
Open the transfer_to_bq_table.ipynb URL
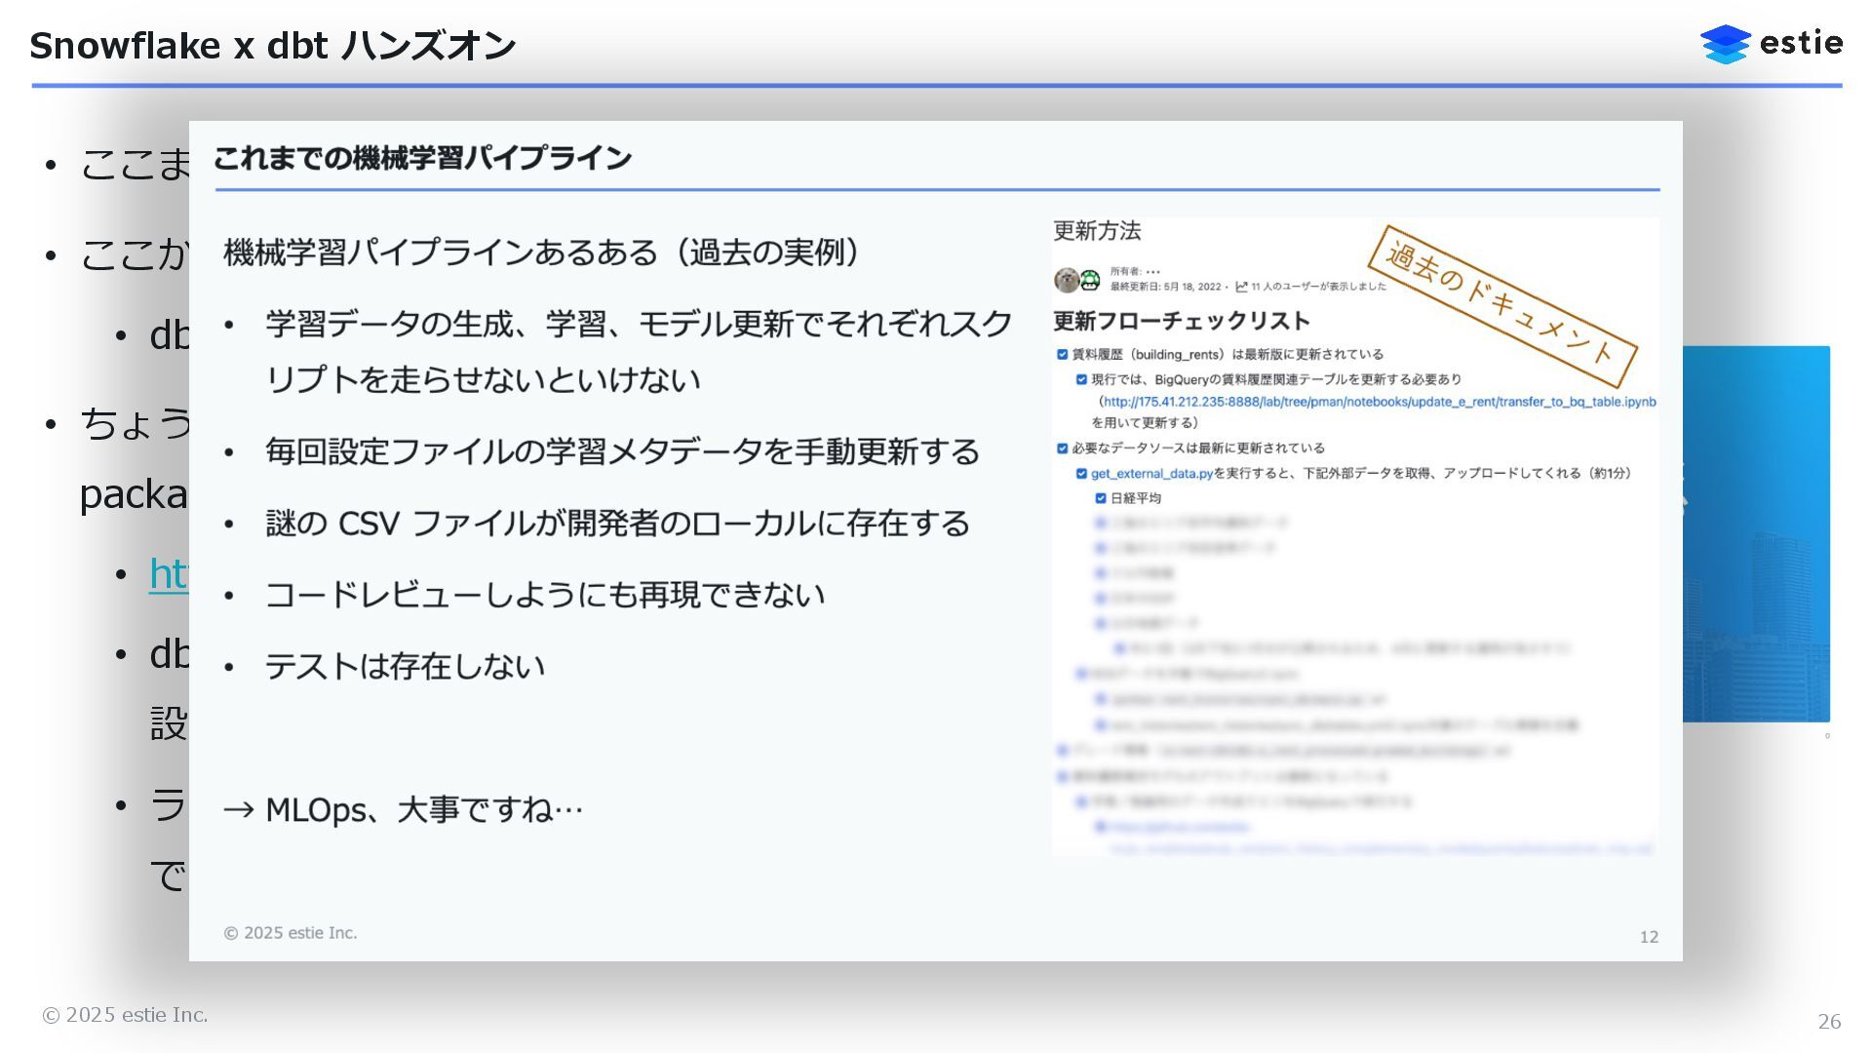pos(1379,402)
